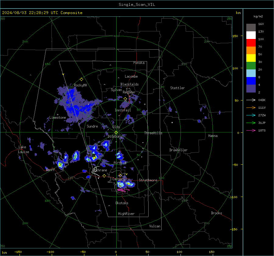The image size is (274, 256).
Task: Click the Brooks town label
Action: click(x=216, y=213)
